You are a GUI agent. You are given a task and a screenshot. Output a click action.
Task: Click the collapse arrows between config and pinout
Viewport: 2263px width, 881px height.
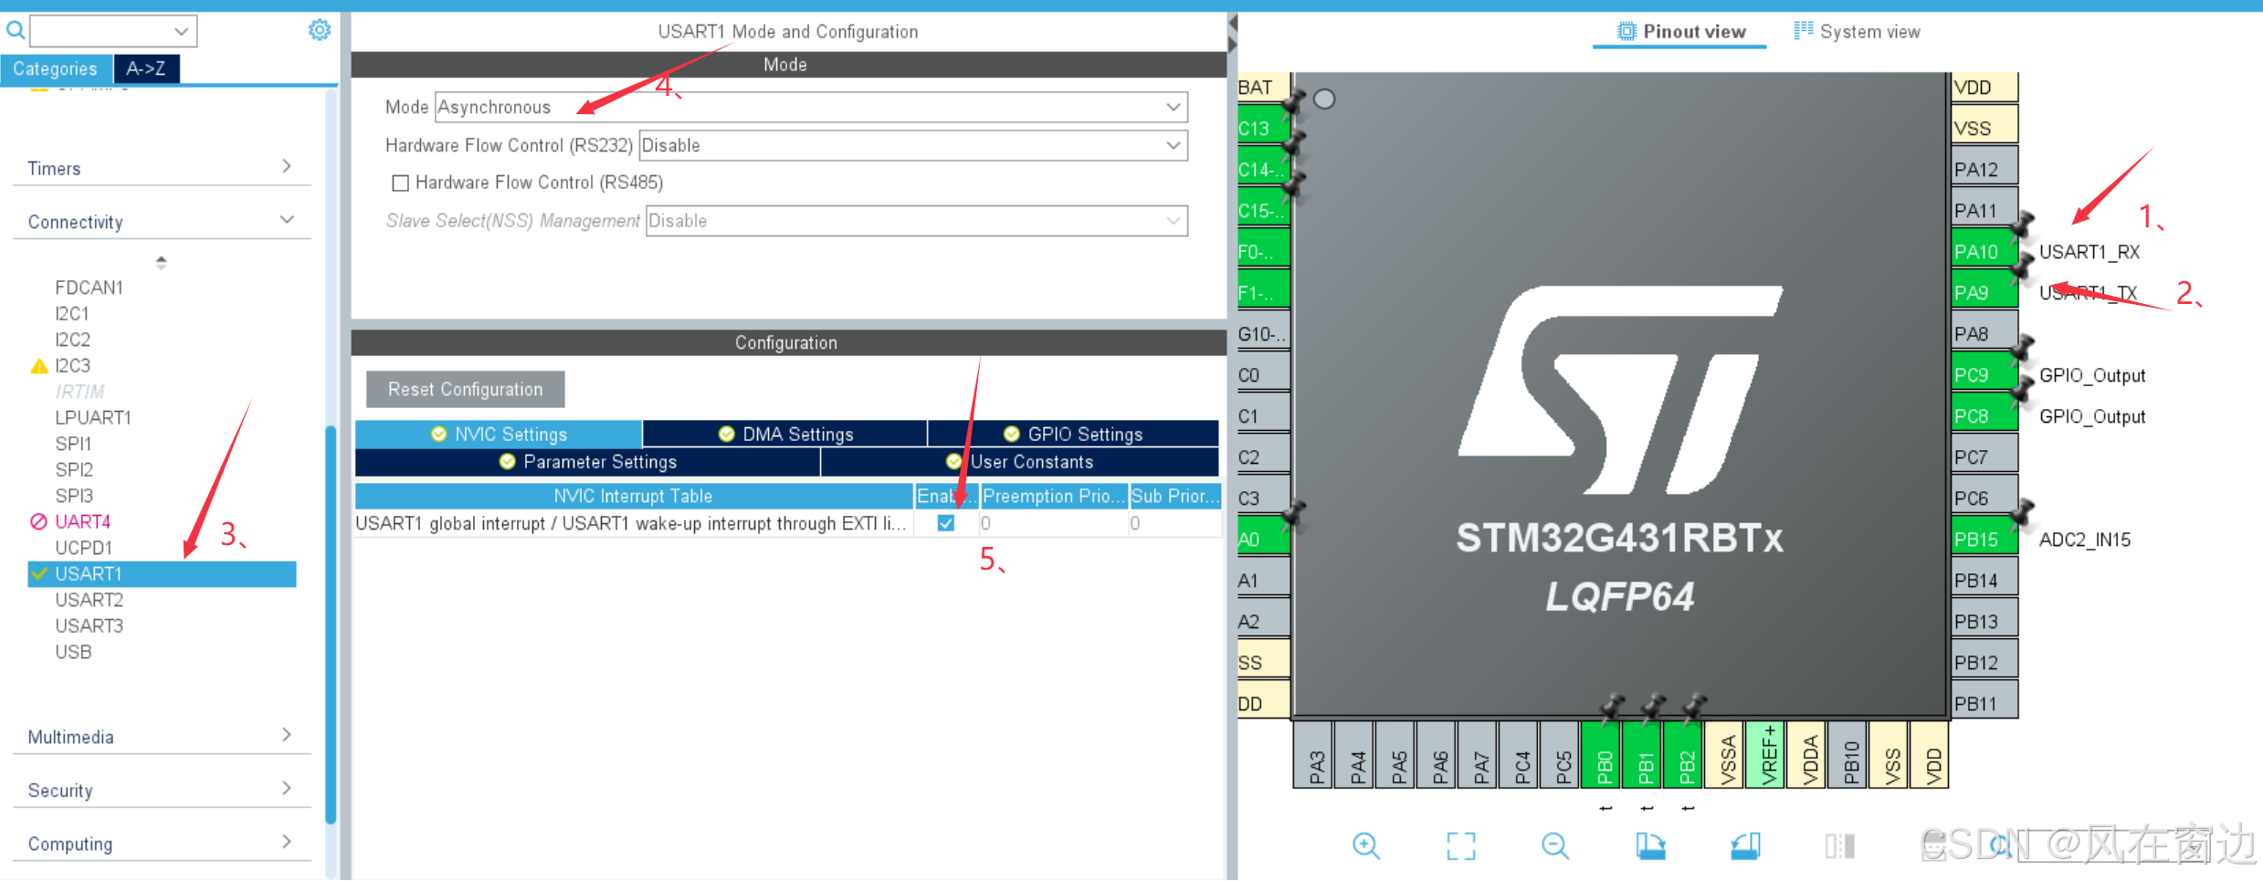[x=1232, y=33]
